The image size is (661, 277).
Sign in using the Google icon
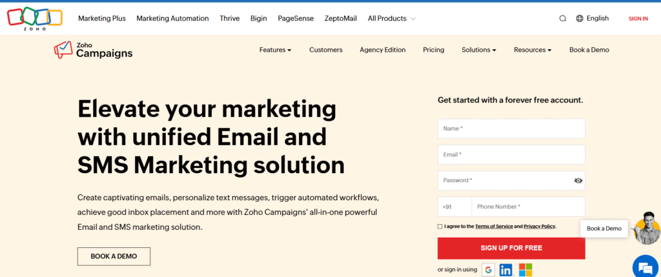pos(488,270)
